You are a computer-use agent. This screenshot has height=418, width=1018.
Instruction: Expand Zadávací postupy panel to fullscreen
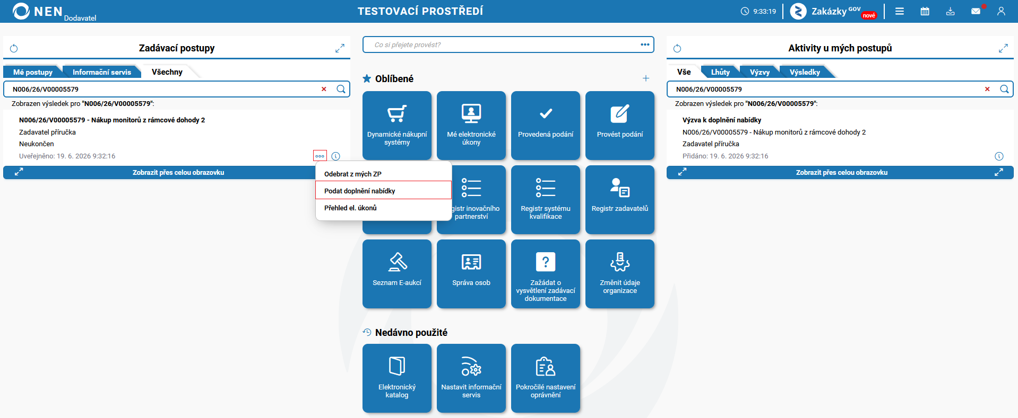click(340, 49)
